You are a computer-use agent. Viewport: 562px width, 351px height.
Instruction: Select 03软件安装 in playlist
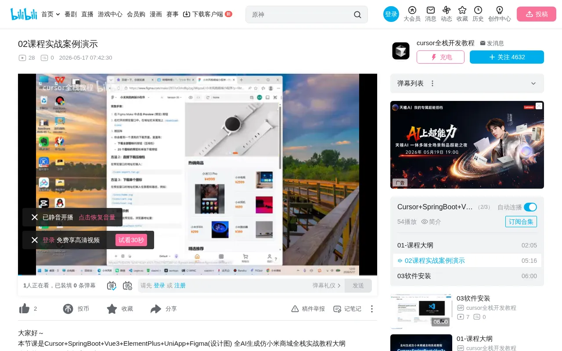(x=467, y=276)
